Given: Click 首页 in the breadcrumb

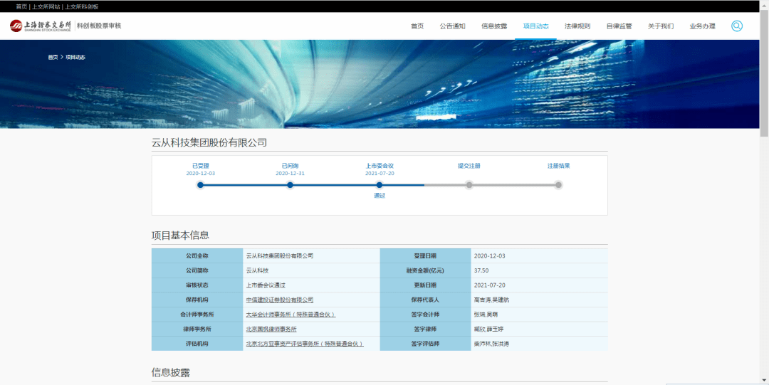Looking at the screenshot, I should tap(53, 58).
